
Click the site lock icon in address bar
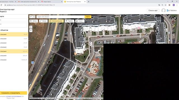pyautogui.click(x=5, y=5)
